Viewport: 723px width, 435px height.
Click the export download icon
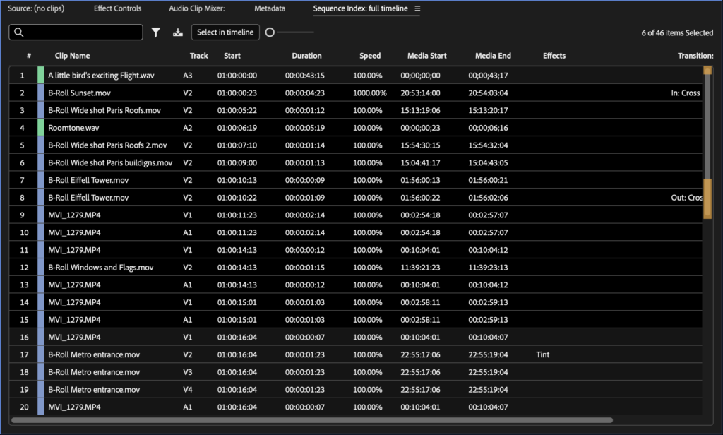point(177,32)
